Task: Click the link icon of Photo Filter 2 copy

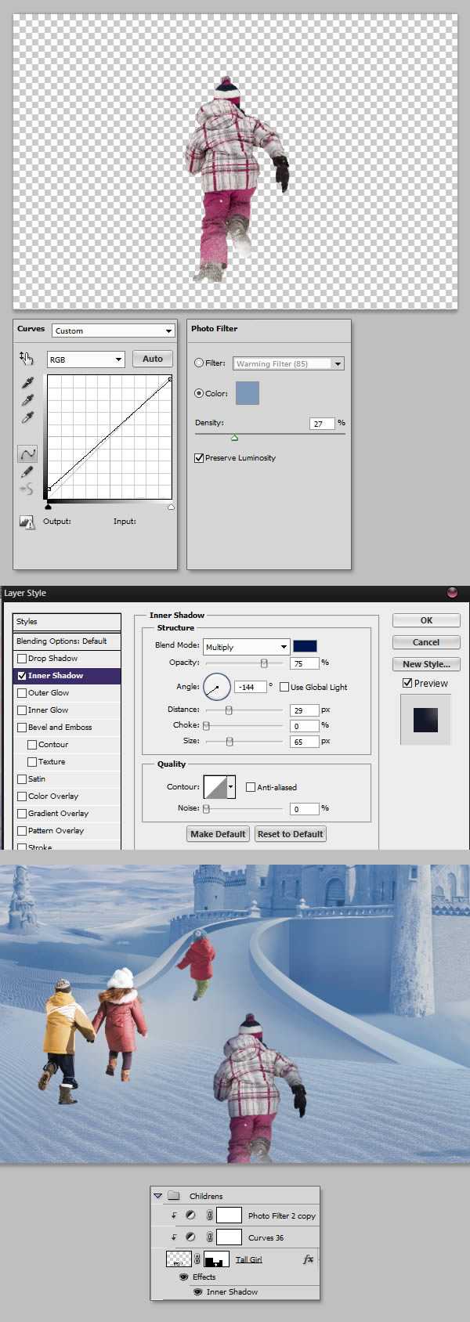Action: [209, 1216]
